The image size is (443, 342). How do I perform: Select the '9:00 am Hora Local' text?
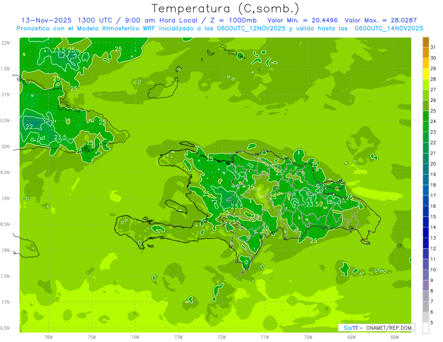pos(162,20)
